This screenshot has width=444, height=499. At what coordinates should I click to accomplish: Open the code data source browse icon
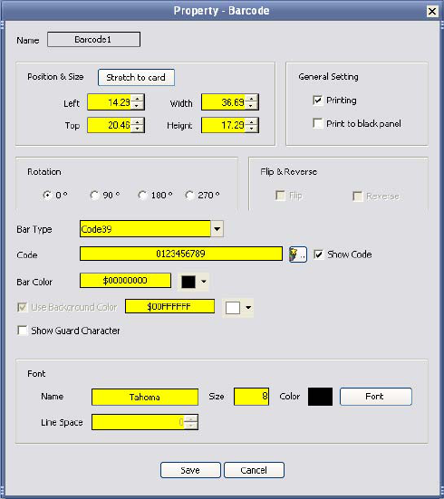tap(298, 254)
